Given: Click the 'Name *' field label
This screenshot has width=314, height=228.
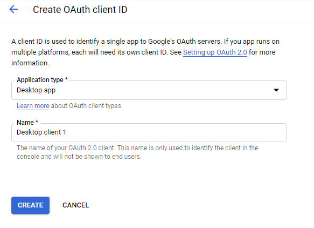Looking at the screenshot, I should tap(27, 122).
